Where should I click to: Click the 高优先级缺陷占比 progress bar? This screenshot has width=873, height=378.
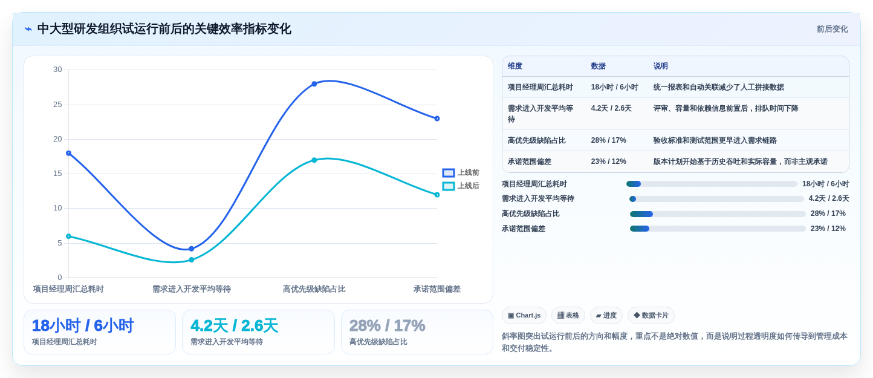pyautogui.click(x=718, y=214)
